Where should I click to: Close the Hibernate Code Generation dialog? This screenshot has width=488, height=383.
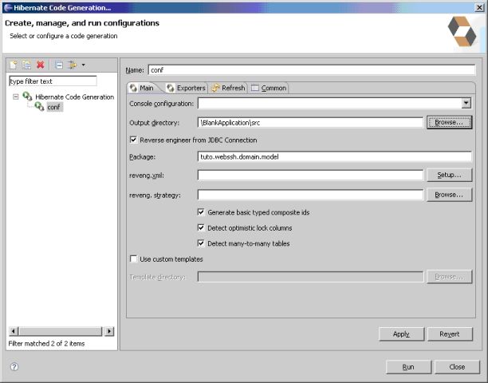[x=479, y=7]
